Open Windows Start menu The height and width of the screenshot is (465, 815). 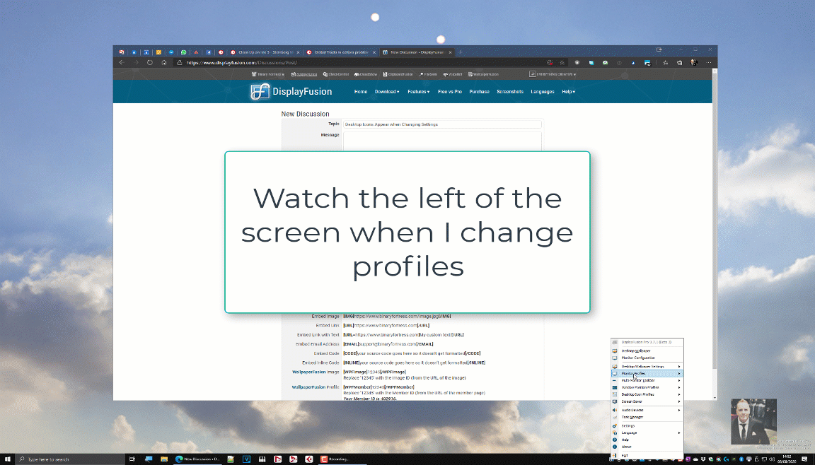[7, 459]
